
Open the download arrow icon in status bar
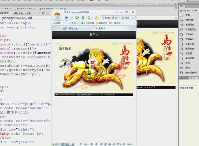[96, 144]
